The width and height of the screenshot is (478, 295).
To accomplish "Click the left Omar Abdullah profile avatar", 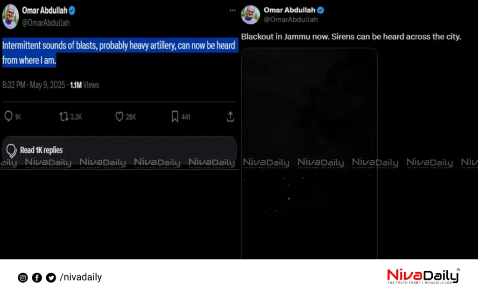I will click(x=10, y=17).
